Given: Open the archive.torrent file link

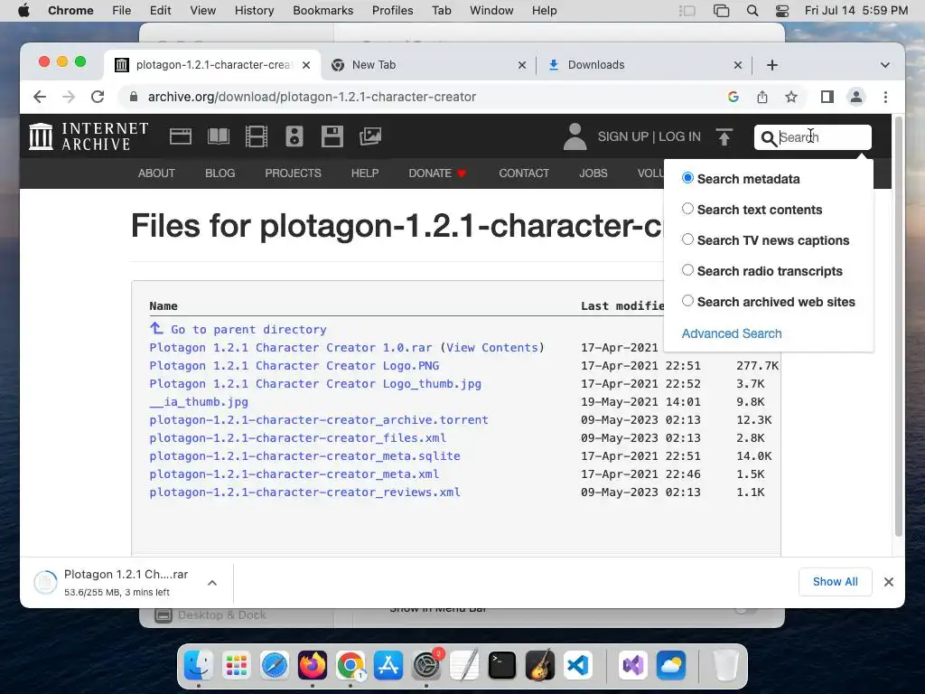Looking at the screenshot, I should pos(319,419).
